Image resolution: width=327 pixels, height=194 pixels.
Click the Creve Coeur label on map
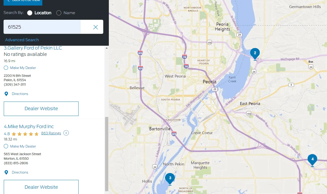tap(202, 133)
